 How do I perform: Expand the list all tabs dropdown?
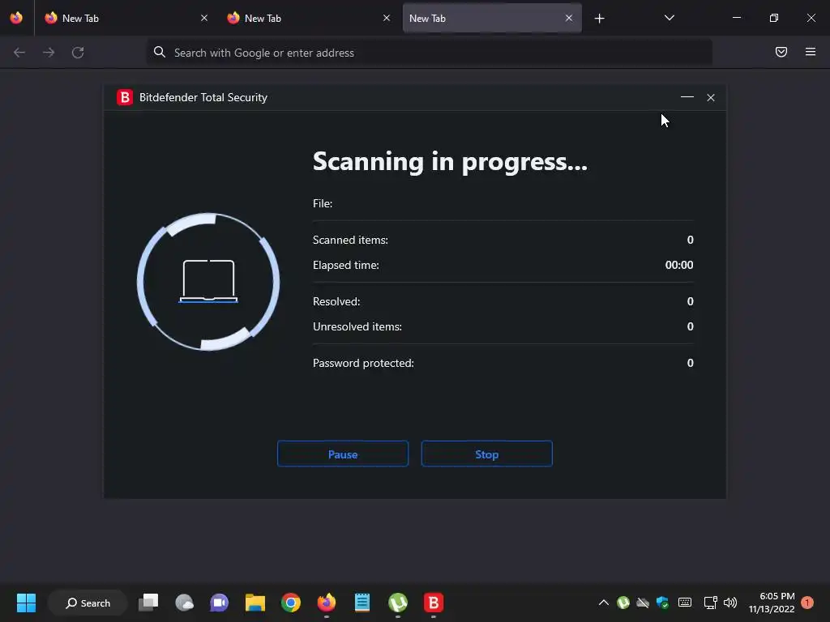[669, 18]
